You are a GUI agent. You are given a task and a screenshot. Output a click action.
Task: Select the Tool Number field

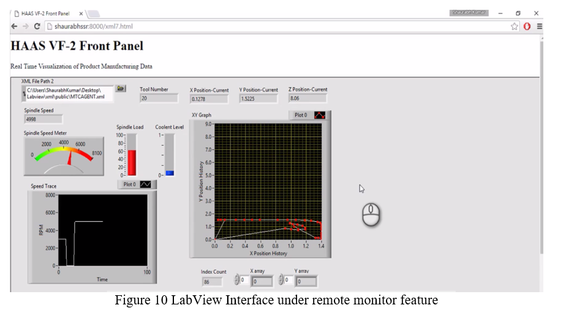pos(159,98)
